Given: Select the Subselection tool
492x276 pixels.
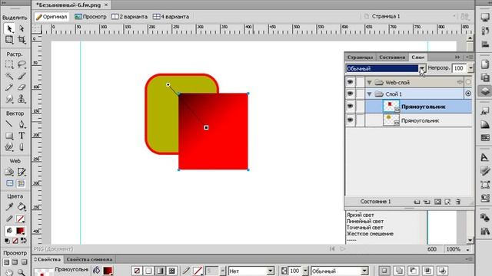Looking at the screenshot, I should (x=22, y=29).
